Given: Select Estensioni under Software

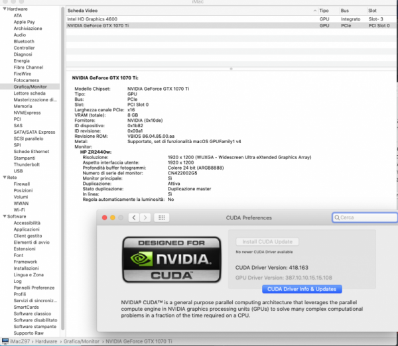Looking at the screenshot, I should click(25, 249).
